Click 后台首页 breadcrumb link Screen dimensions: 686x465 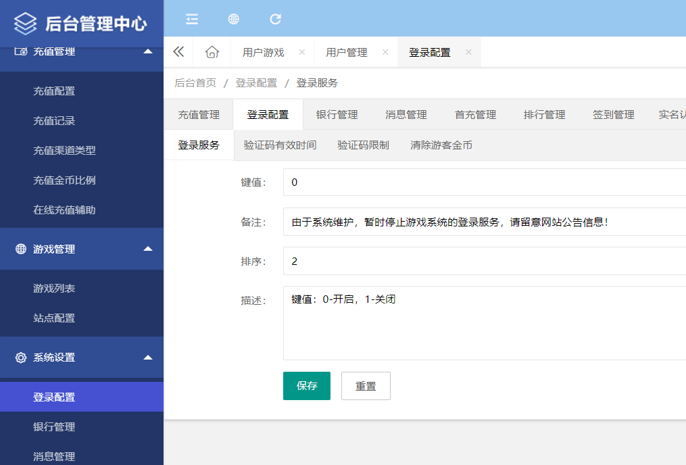pyautogui.click(x=195, y=83)
